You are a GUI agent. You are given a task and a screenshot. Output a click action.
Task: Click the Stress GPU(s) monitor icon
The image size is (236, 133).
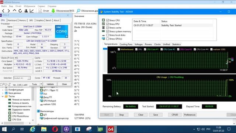click(x=103, y=38)
